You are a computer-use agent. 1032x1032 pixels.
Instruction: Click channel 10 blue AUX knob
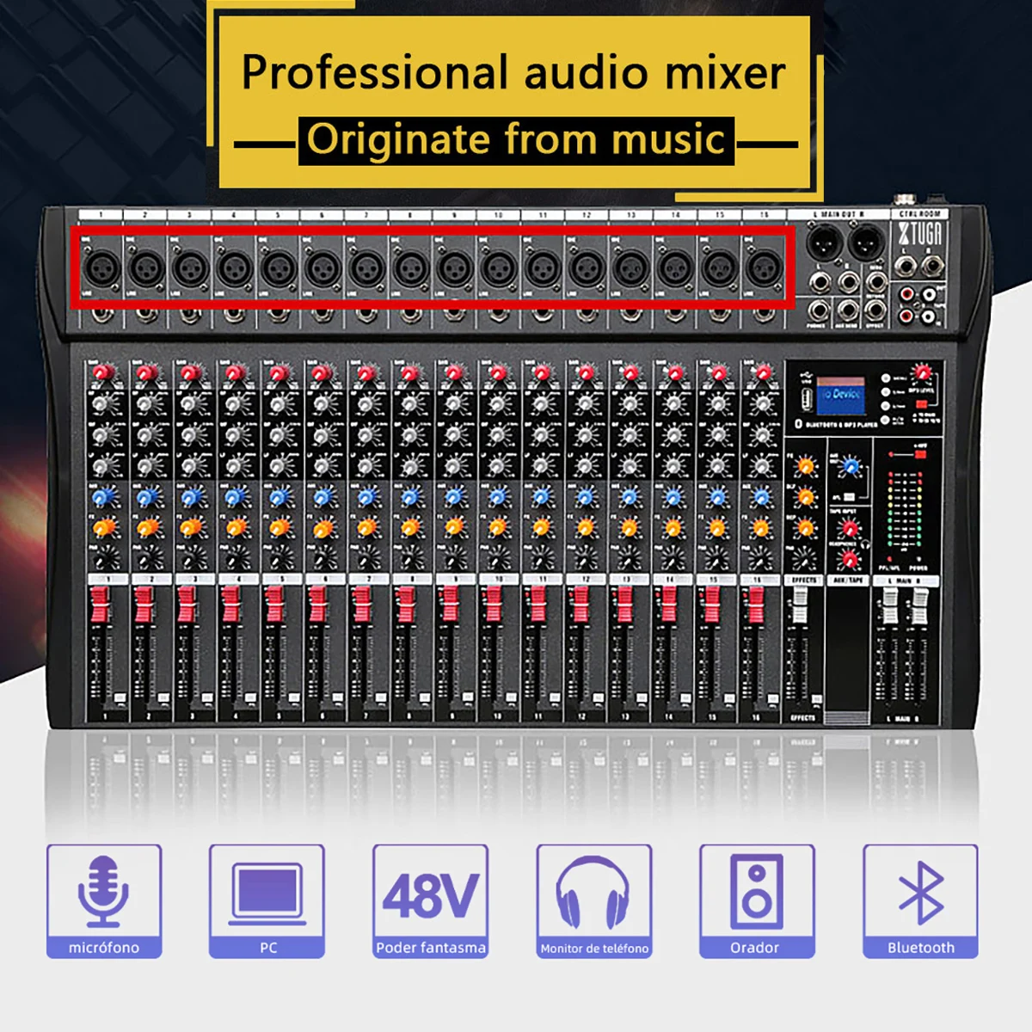click(x=499, y=497)
